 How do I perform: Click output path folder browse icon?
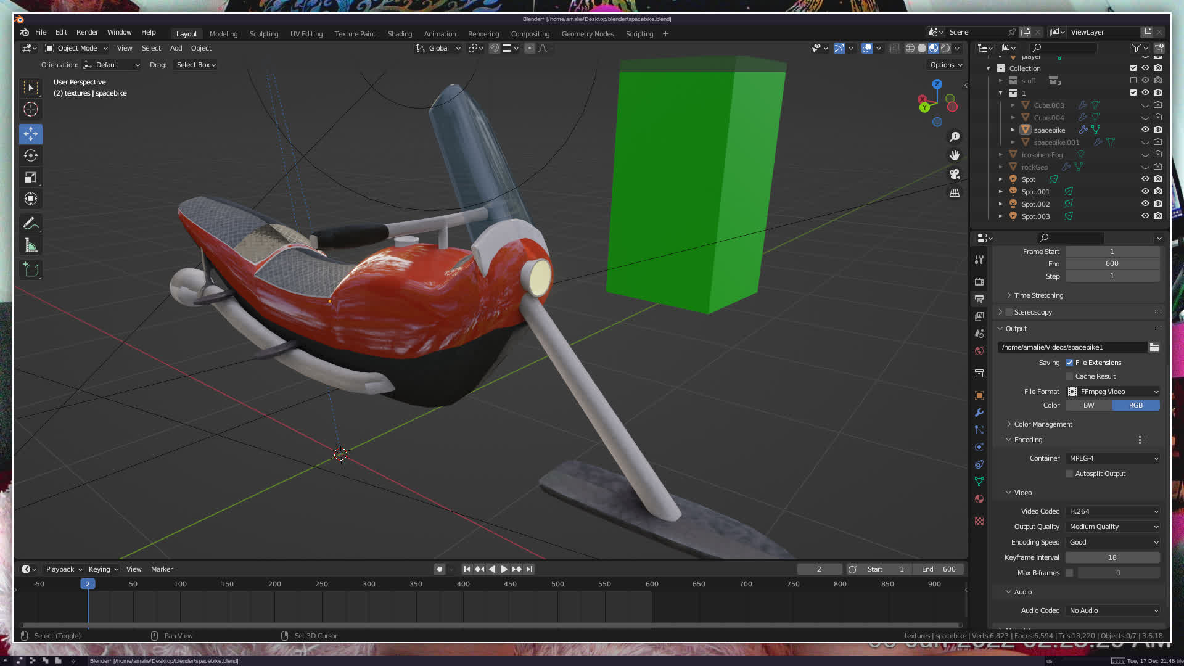1154,347
